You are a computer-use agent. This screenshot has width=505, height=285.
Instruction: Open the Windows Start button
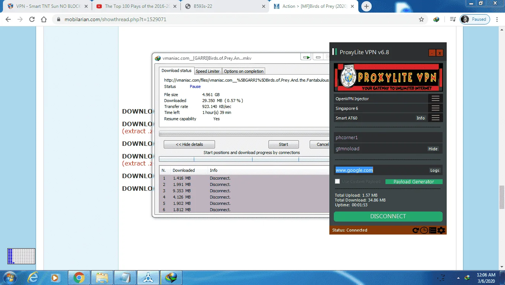click(9, 278)
